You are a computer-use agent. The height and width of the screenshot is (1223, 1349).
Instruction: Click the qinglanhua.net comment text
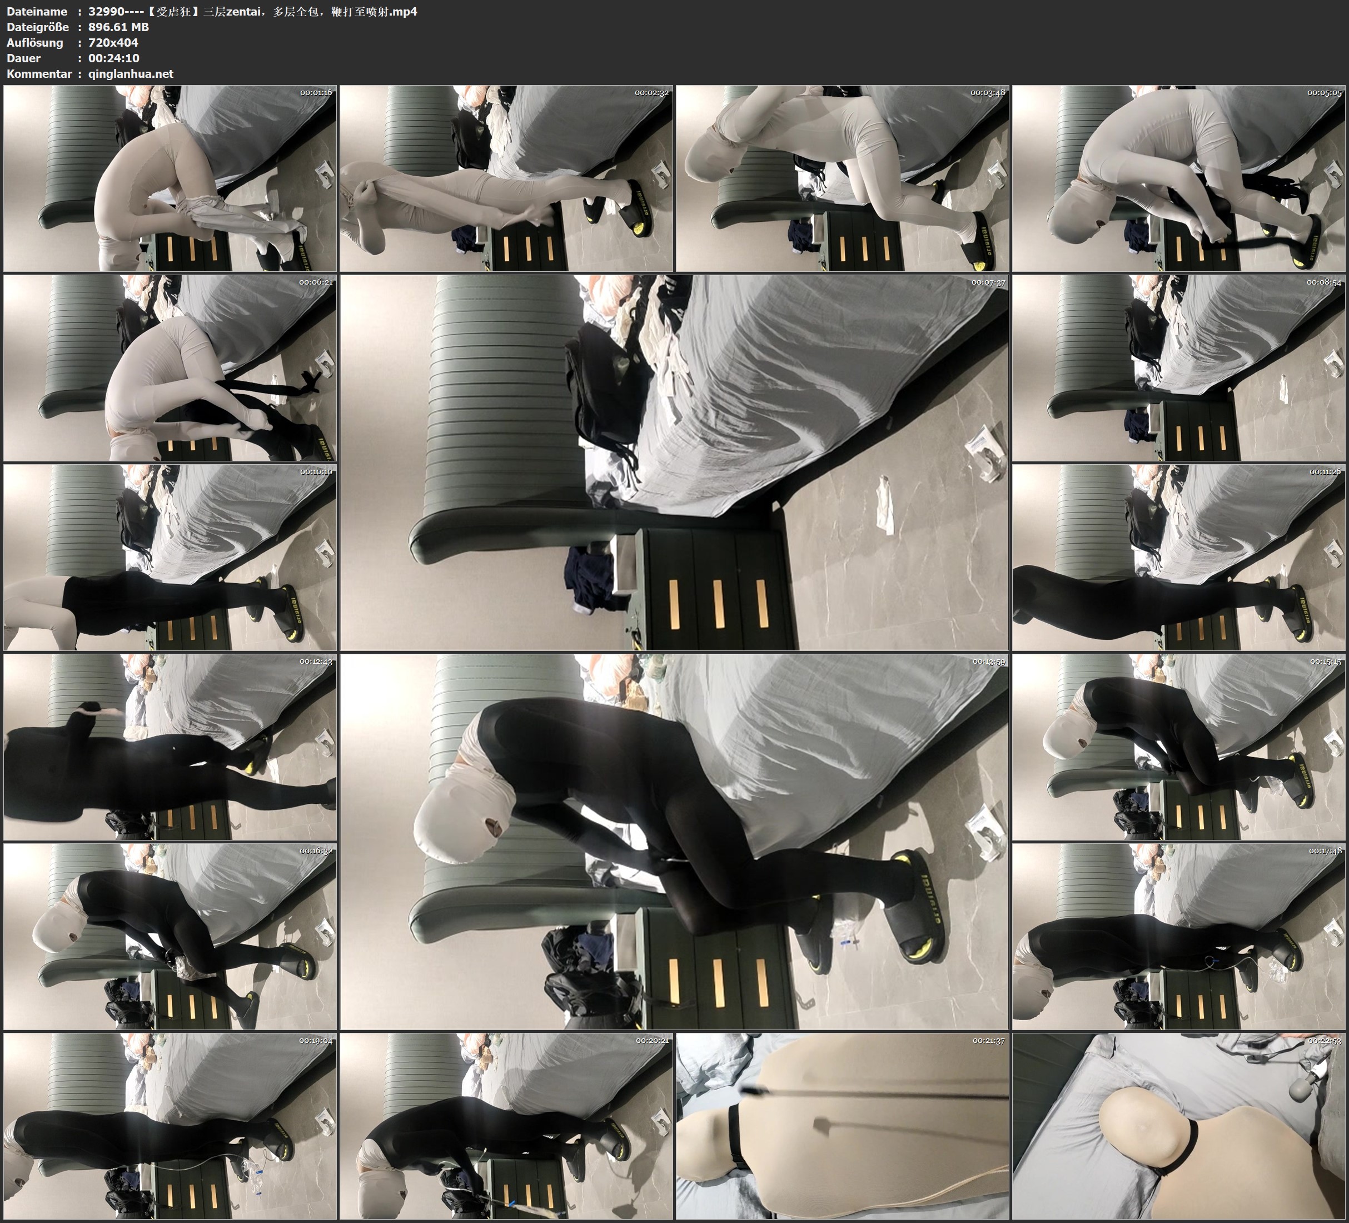pos(131,73)
